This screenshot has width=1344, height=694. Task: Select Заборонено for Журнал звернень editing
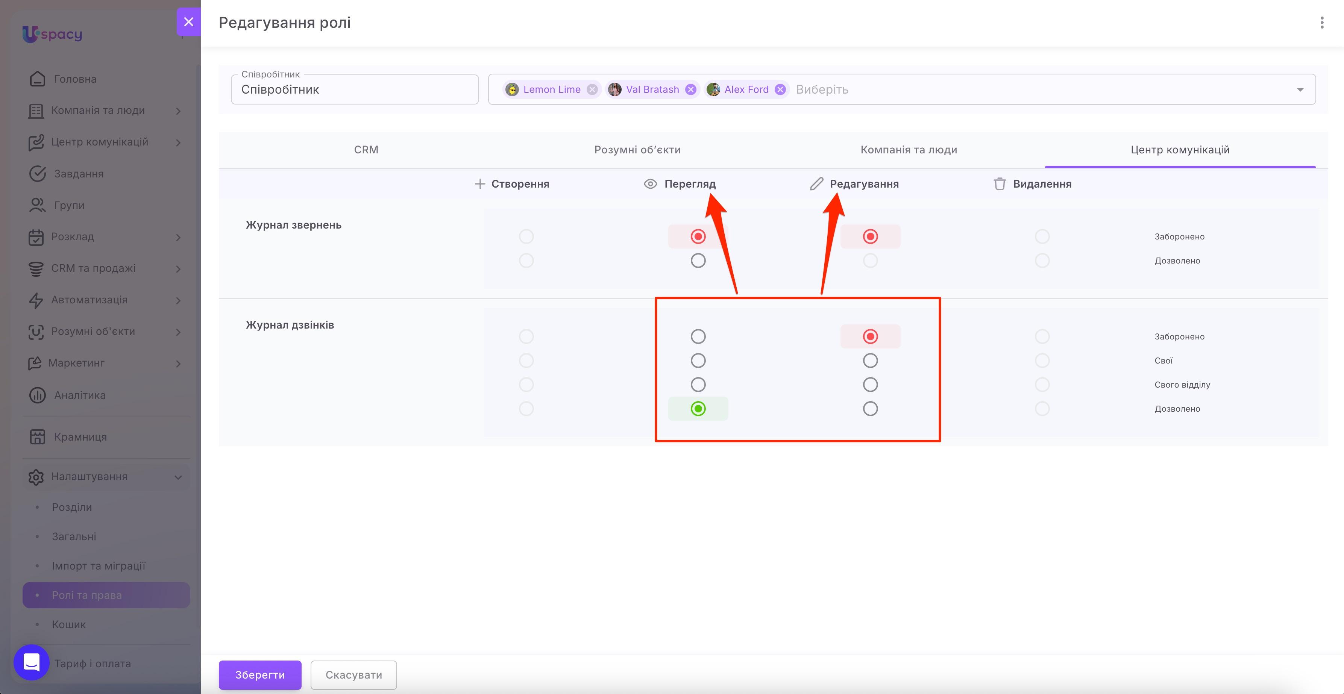coord(870,237)
